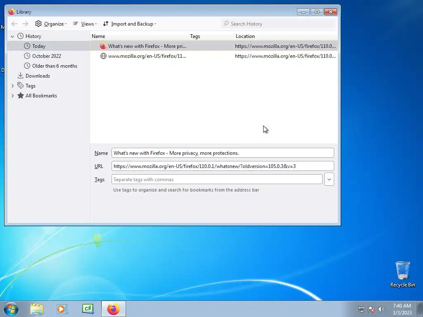This screenshot has height=317, width=423.
Task: Click the star icon beside All Bookmarks
Action: click(21, 95)
